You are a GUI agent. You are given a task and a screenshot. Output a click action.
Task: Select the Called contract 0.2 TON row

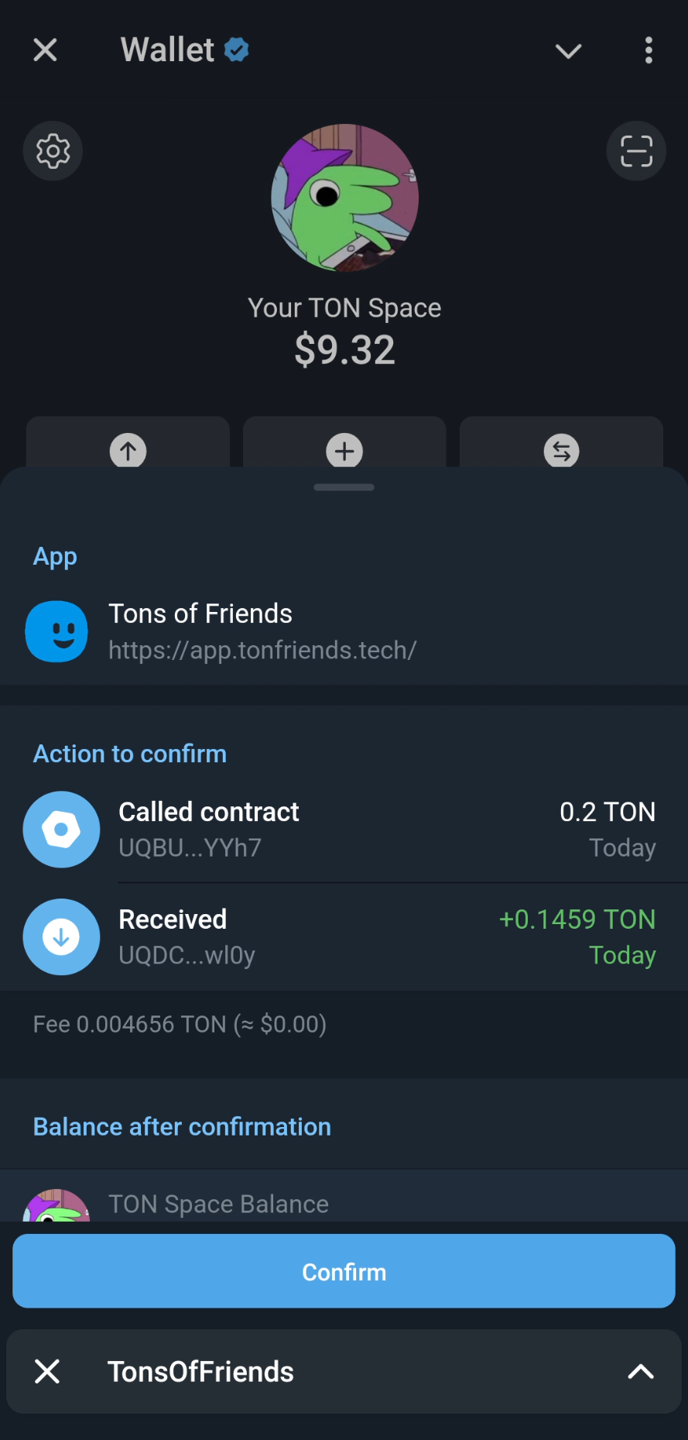click(x=387, y=830)
